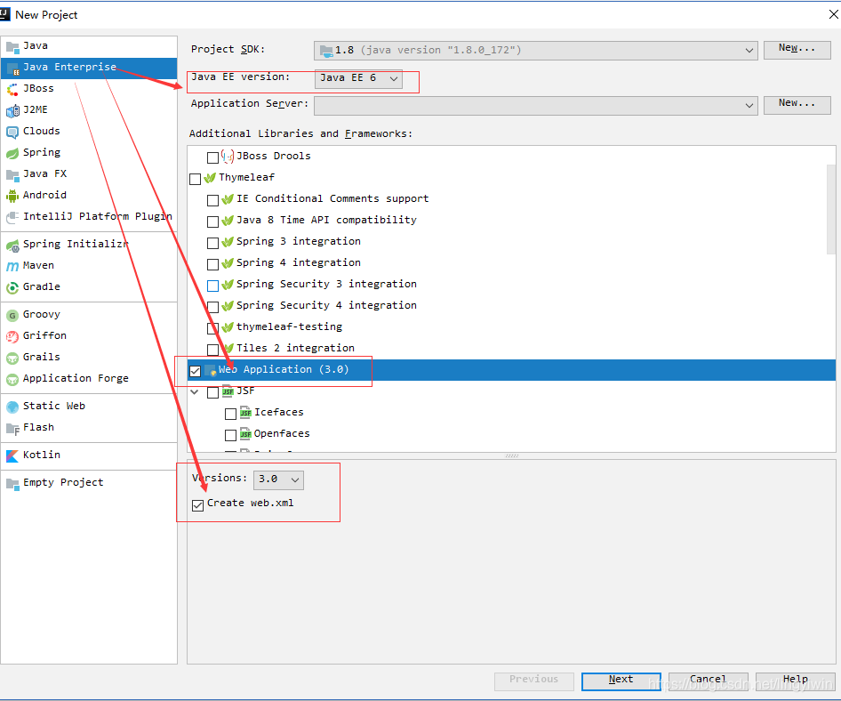Uncheck Web Application (3.0) checkbox
Screen dimensions: 841x701
pos(196,371)
